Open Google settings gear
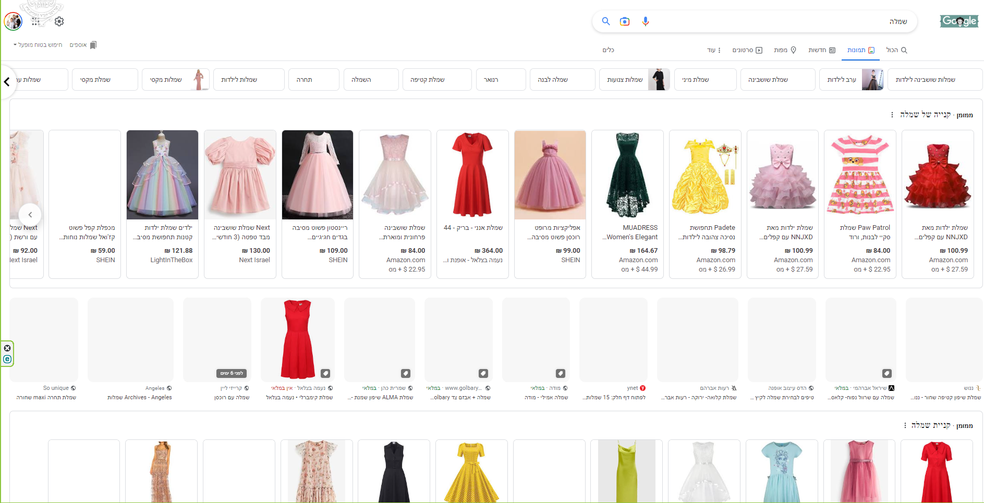The width and height of the screenshot is (984, 503). tap(59, 21)
